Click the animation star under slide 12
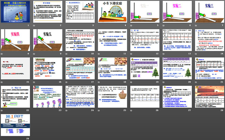Image resolution: width=225 pixels, height=140 pixels. click(x=131, y=54)
